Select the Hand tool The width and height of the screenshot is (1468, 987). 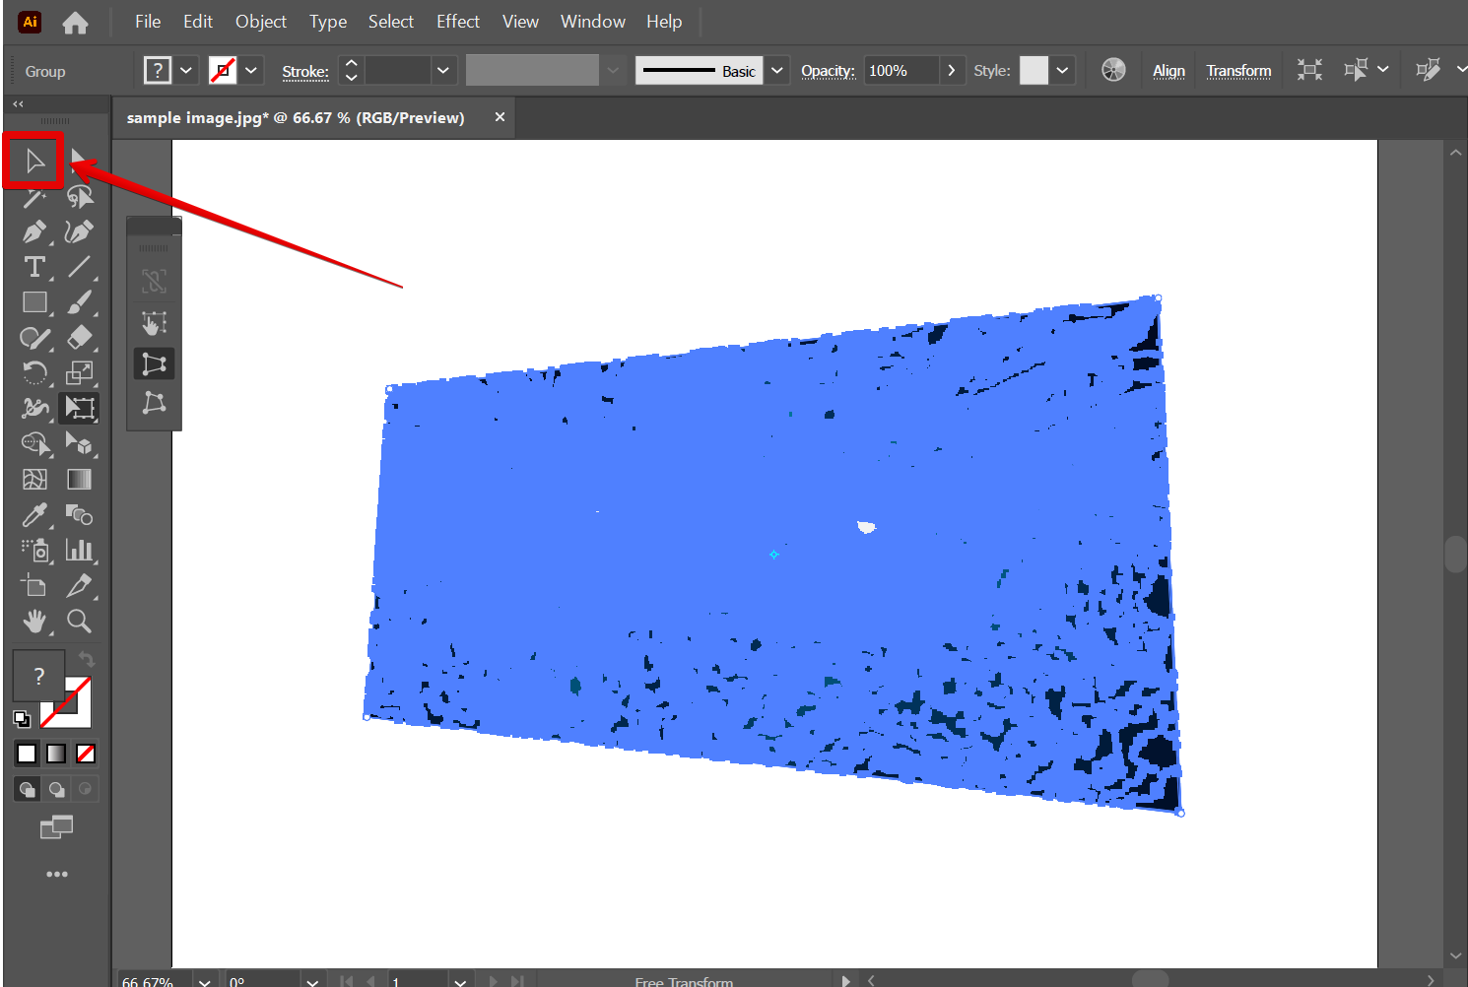pos(34,621)
